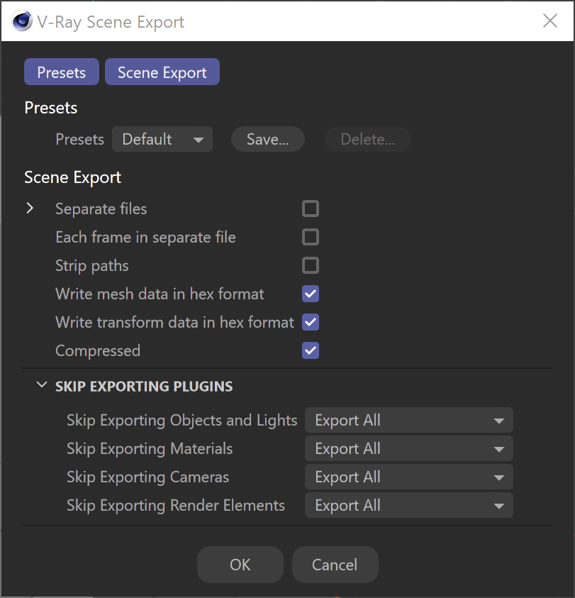Enable the Separate files checkbox

pyautogui.click(x=311, y=209)
